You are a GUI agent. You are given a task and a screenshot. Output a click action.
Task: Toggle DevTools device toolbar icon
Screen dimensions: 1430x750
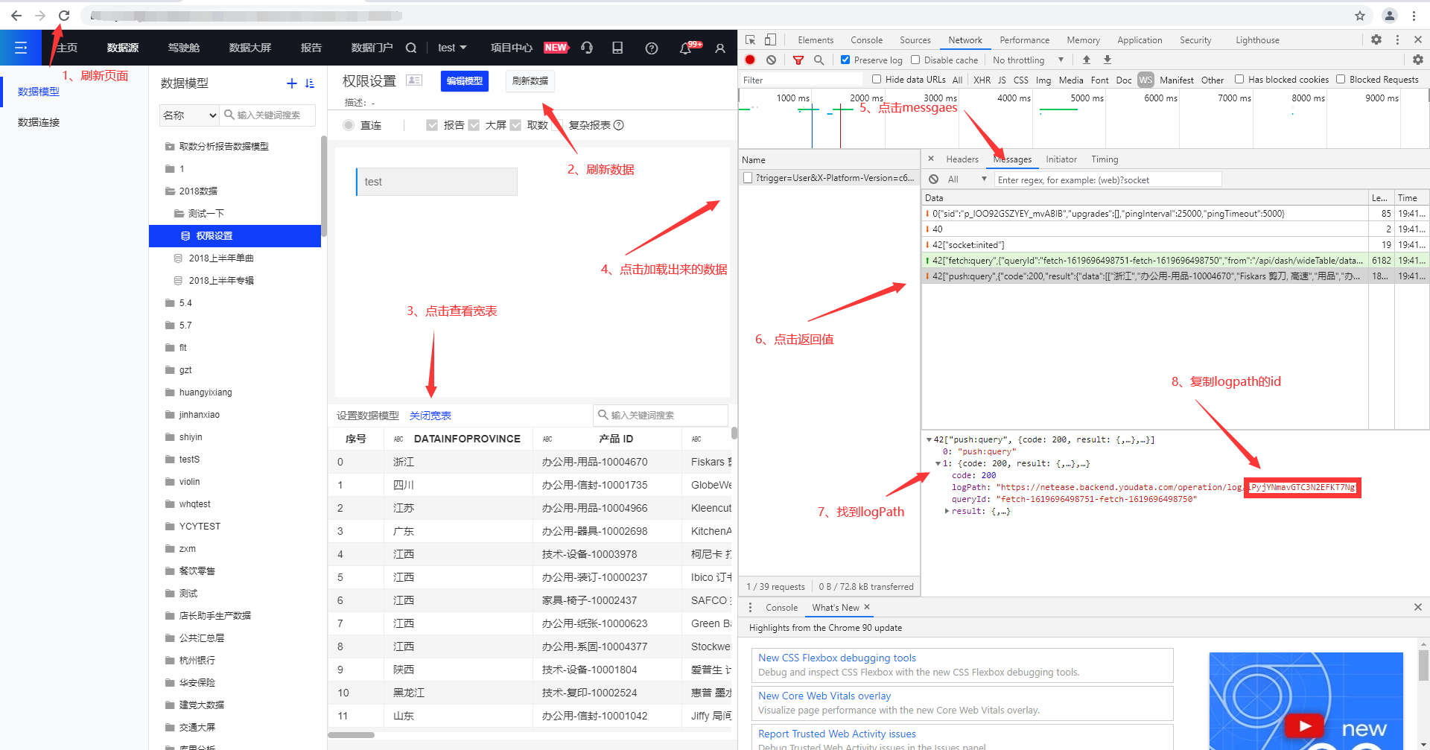(771, 40)
